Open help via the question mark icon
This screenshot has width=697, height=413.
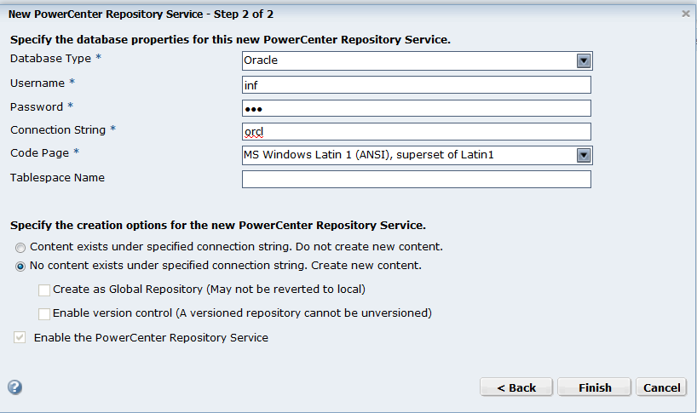pyautogui.click(x=14, y=387)
